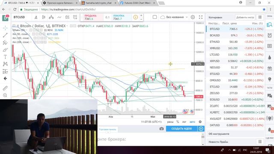Switch to the Futures DJIA Chart tab
This screenshot has width=274, height=154.
(x=137, y=3)
